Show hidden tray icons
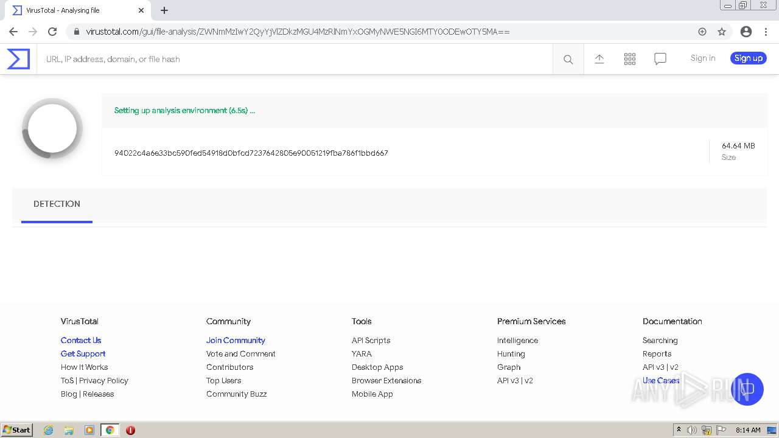The width and height of the screenshot is (779, 438). [x=679, y=430]
